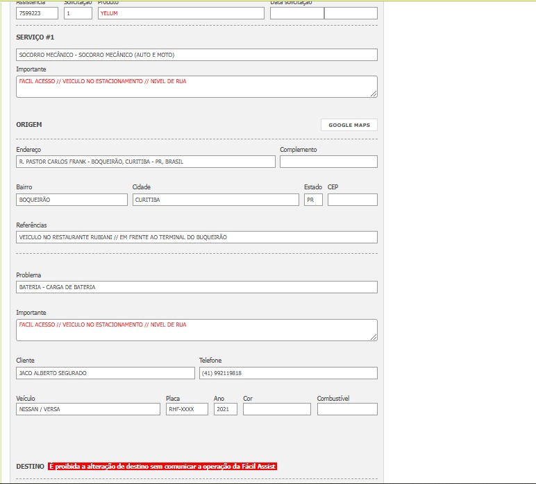Click the empty Combustível field
Screen dimensions: 536x484
[x=347, y=409]
